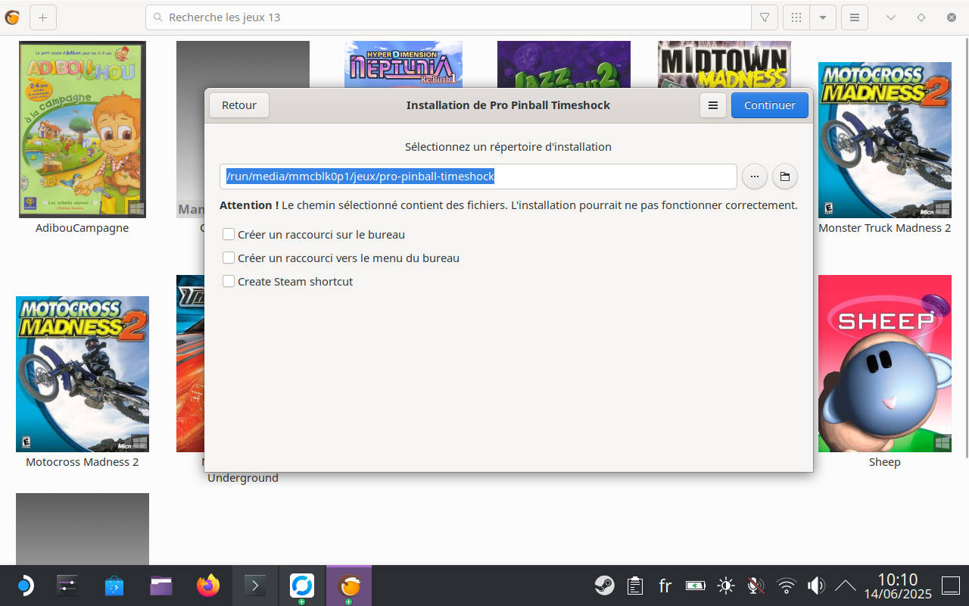The image size is (969, 606).
Task: Open the filter funnel in the search bar
Action: [765, 17]
